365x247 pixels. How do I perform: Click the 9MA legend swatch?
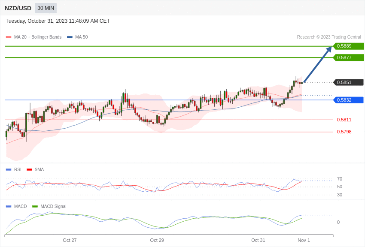[x=30, y=170]
